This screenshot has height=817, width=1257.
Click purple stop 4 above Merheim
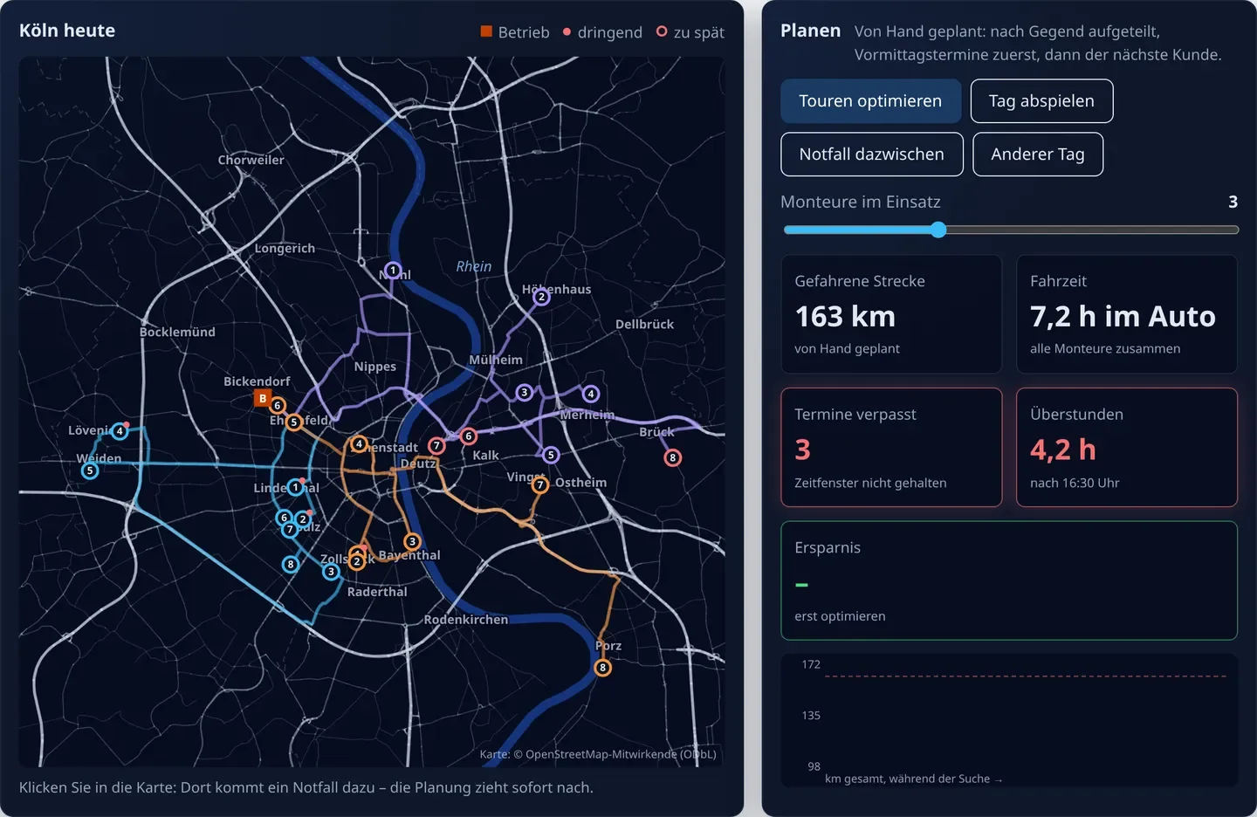(591, 394)
